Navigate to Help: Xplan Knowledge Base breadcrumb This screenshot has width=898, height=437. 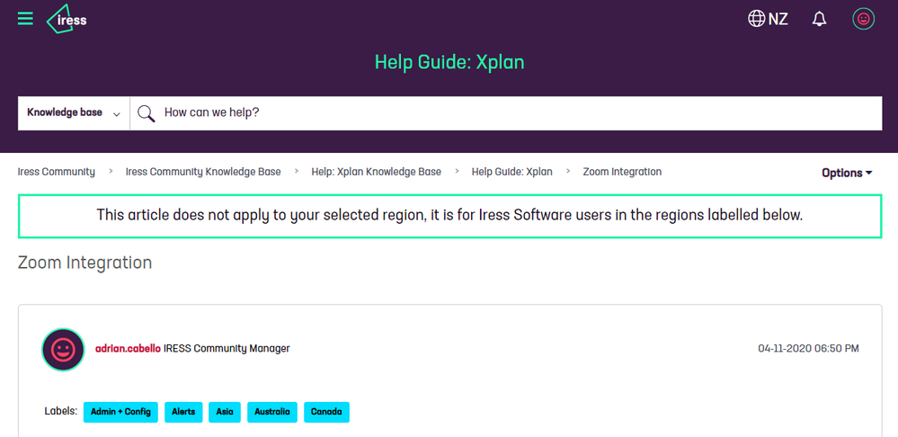point(376,172)
